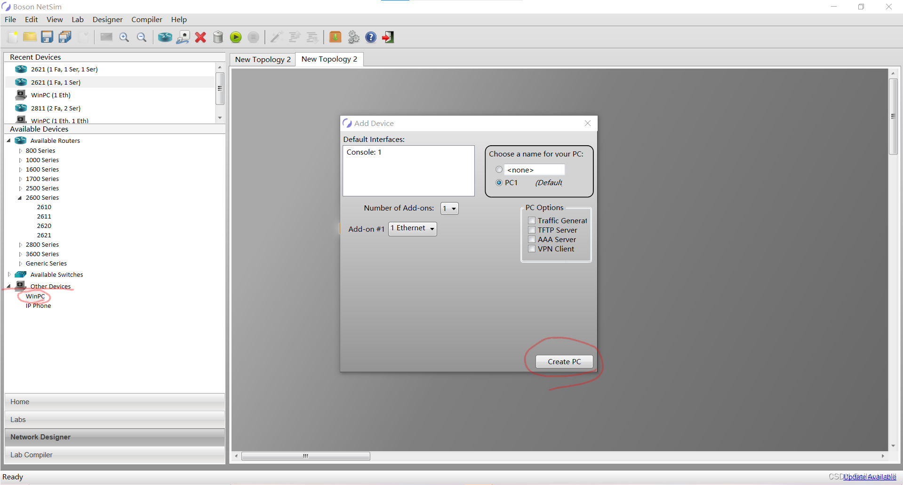Screen dimensions: 903x485
Task: Enable the VPN Client checkbox
Action: click(532, 249)
